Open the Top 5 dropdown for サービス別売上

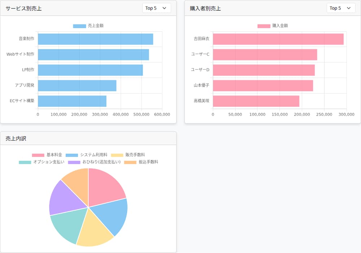click(157, 8)
